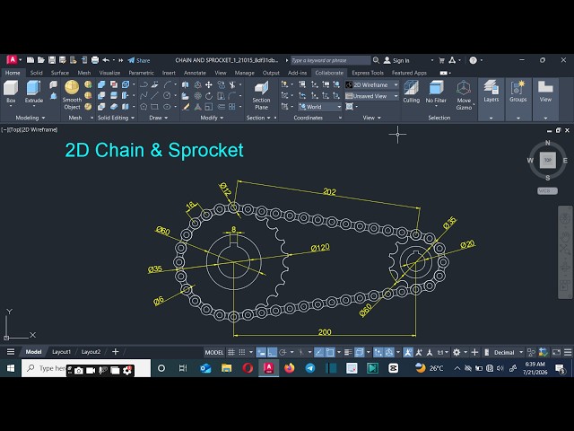
Task: Click the Sign In button
Action: click(396, 60)
